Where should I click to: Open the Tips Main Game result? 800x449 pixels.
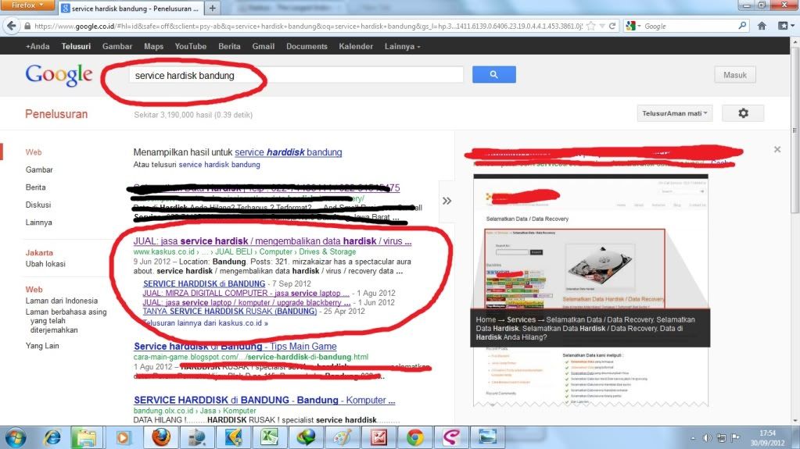[235, 347]
